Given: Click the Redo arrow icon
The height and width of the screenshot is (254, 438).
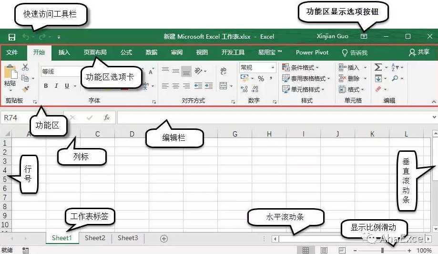Looking at the screenshot, I should [42, 37].
